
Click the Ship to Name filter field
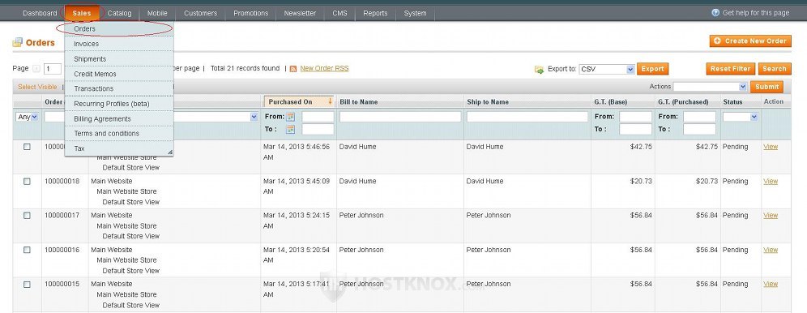(x=527, y=117)
